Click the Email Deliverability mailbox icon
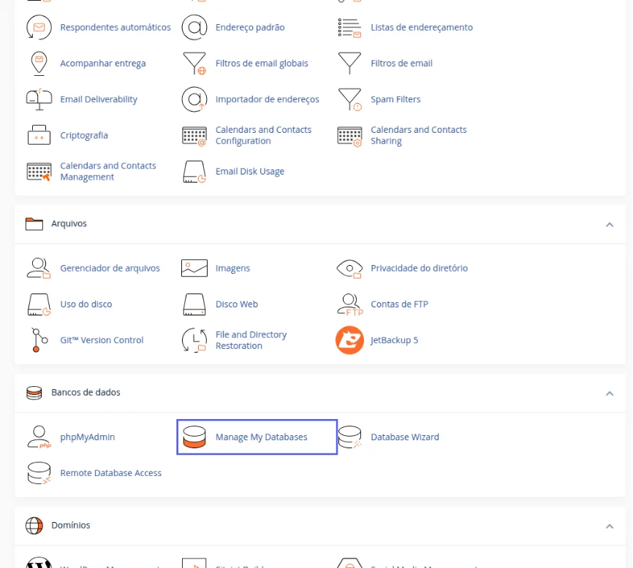 click(x=39, y=99)
